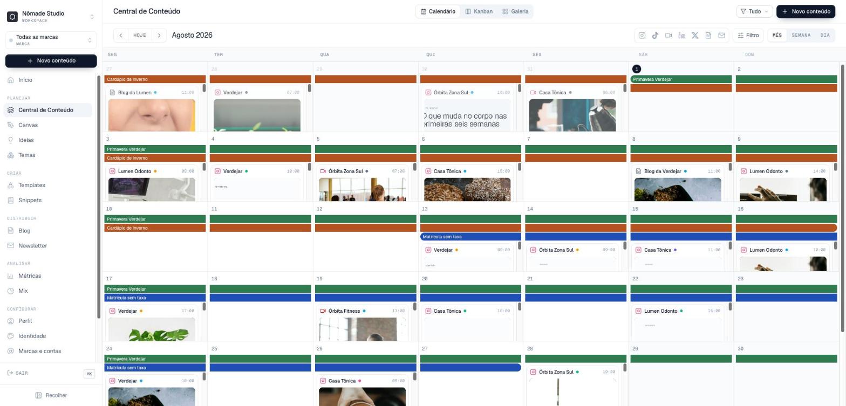Toggle the Instagram channel filter icon

(642, 36)
